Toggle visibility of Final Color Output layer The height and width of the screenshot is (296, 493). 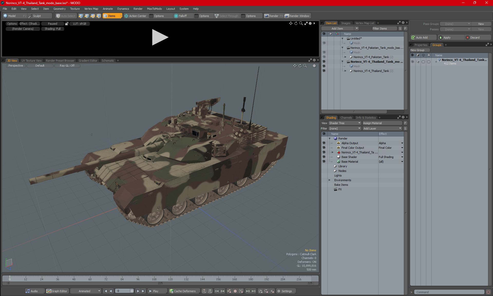[x=324, y=148]
